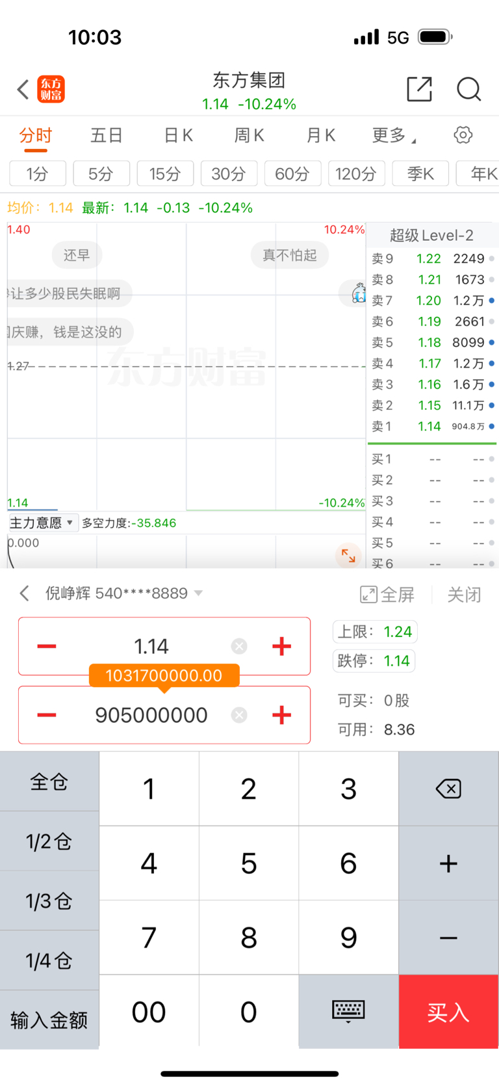Clear the price field 1.14
The height and width of the screenshot is (1086, 499).
click(239, 646)
